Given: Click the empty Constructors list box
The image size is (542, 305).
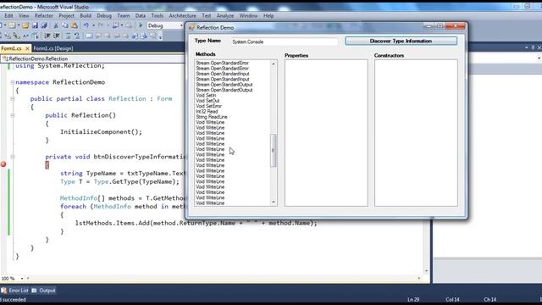Looking at the screenshot, I should 416,133.
